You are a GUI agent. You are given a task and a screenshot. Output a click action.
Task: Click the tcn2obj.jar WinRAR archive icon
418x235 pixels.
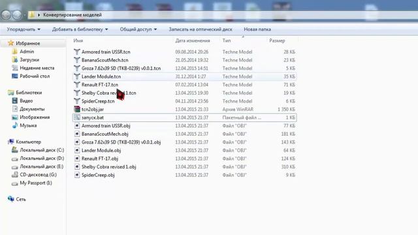click(x=77, y=109)
